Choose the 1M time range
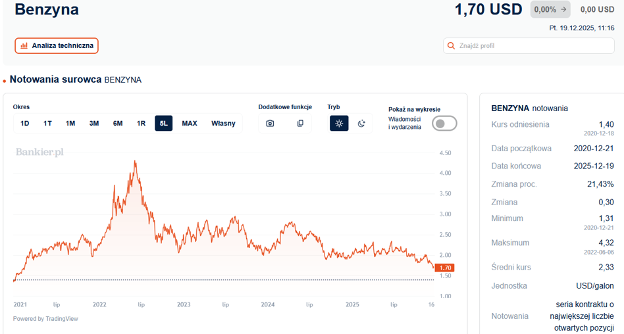 pos(70,123)
